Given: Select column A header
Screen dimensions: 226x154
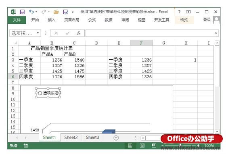Looking at the screenshot, I should [x=29, y=43].
